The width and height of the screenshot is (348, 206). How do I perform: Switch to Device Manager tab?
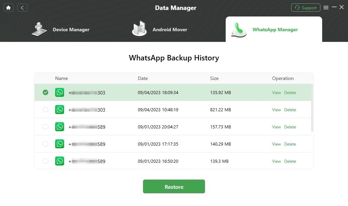pos(60,30)
